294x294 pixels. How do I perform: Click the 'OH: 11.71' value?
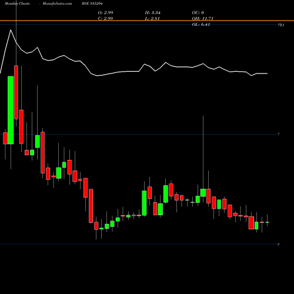pyautogui.click(x=203, y=18)
